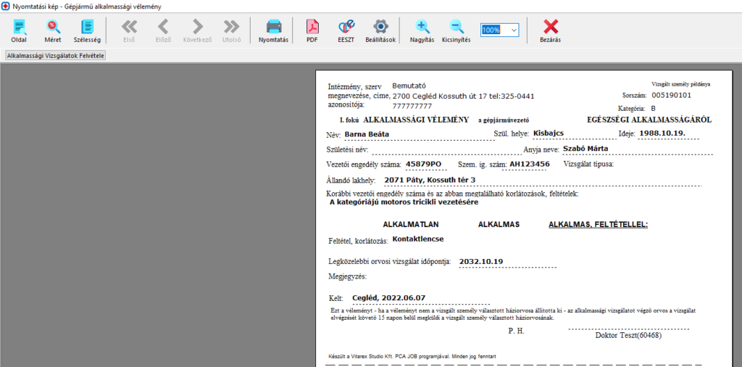The width and height of the screenshot is (742, 367).
Task: Click the Oldal page view icon
Action: [19, 30]
